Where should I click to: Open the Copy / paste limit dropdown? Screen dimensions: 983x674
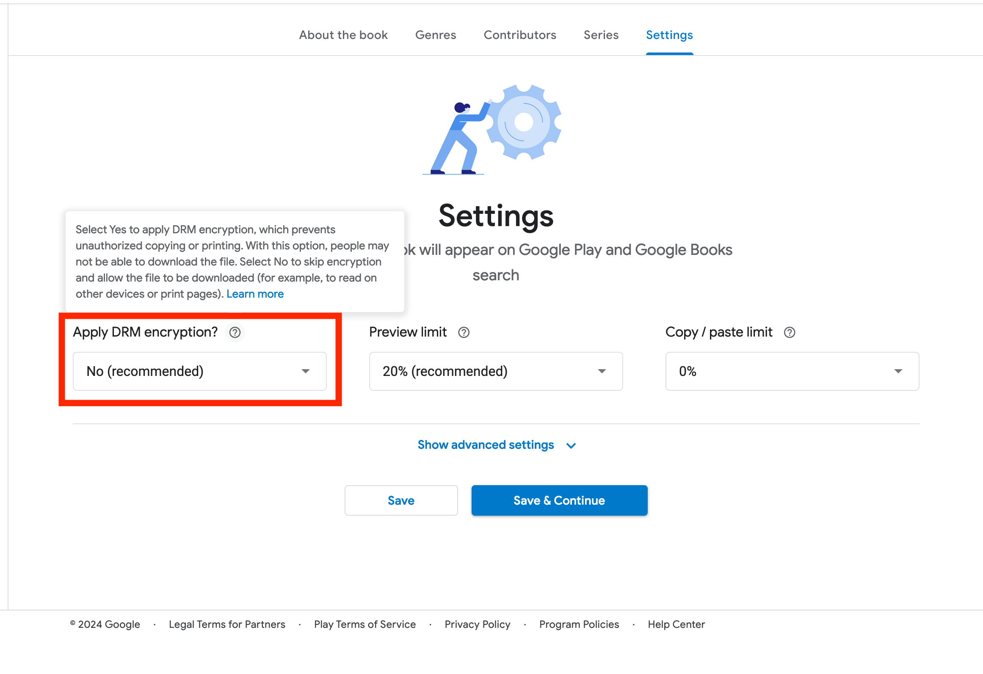(792, 371)
